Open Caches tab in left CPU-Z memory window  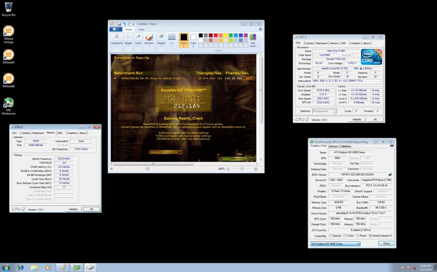click(25, 133)
